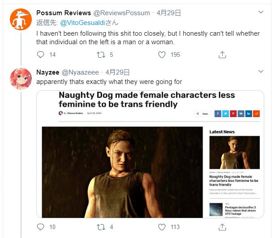Like Nayzee's tweet

163,227
